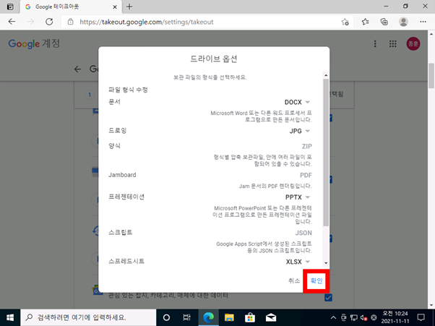The image size is (435, 326).
Task: Click the volume speaker tray icon
Action: [x=363, y=317]
